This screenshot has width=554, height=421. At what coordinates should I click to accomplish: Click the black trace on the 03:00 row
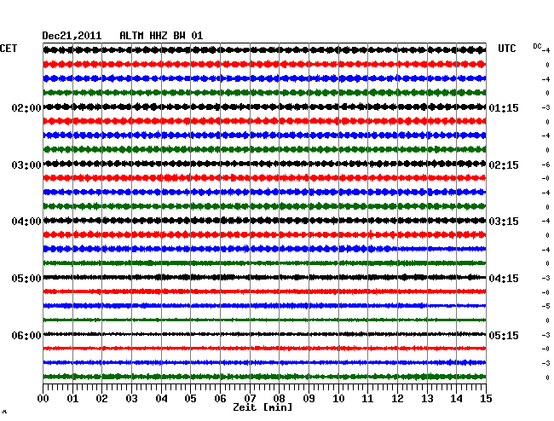[x=264, y=164]
